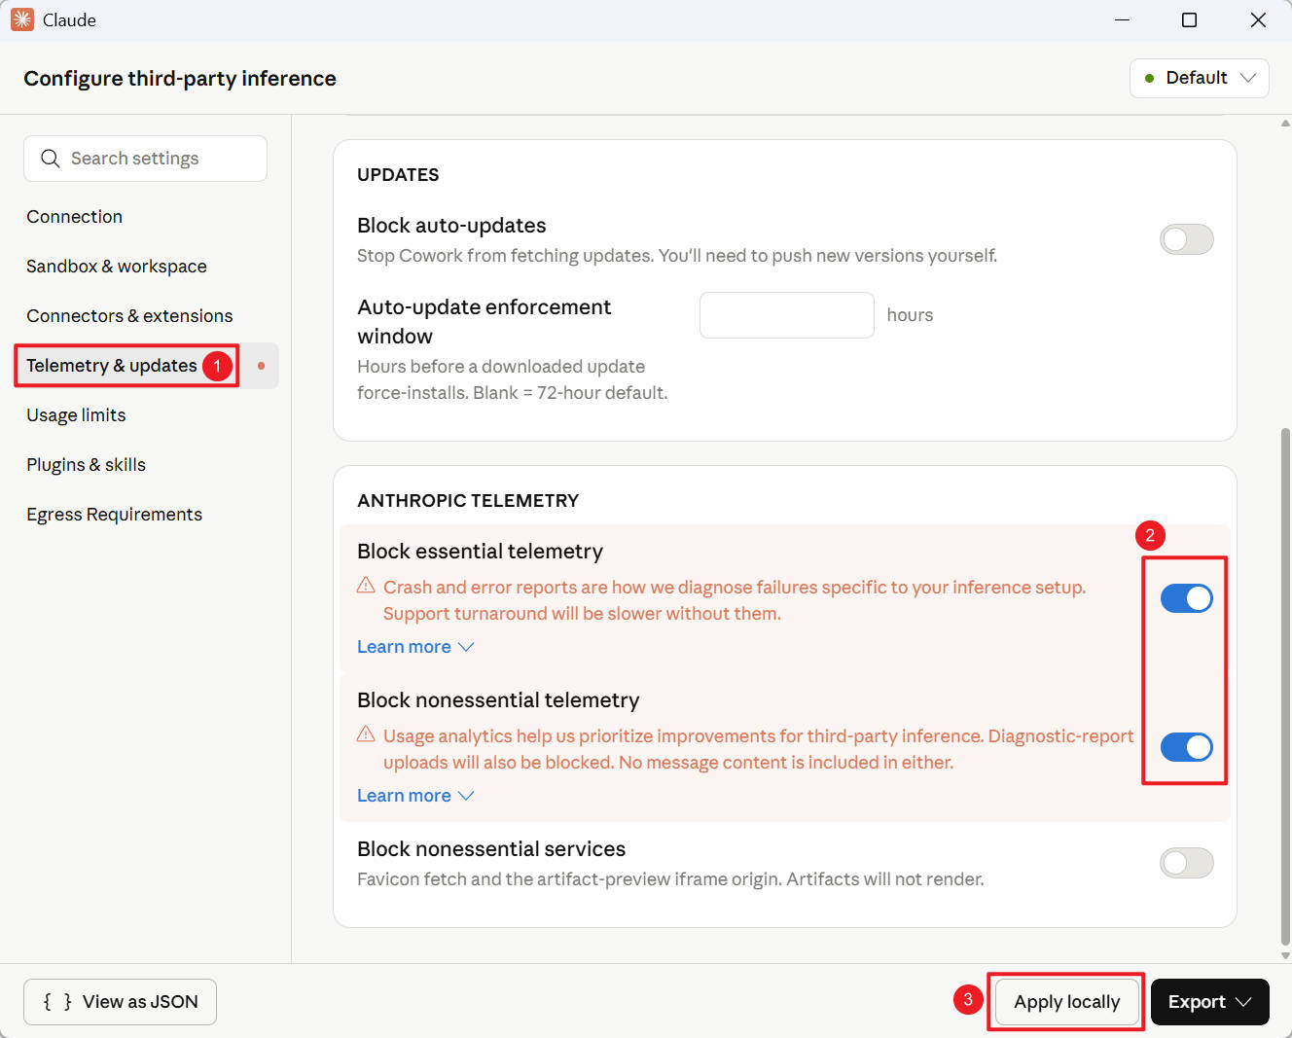The image size is (1292, 1038).
Task: Disable Block nonessential telemetry switch
Action: coord(1186,747)
